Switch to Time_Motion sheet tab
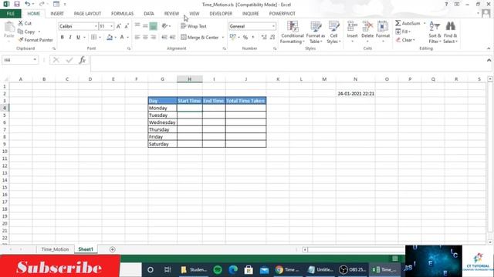 tap(55, 249)
